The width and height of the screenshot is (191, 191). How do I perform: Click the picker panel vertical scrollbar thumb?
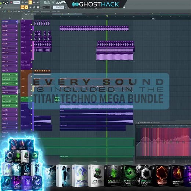coord(19,91)
